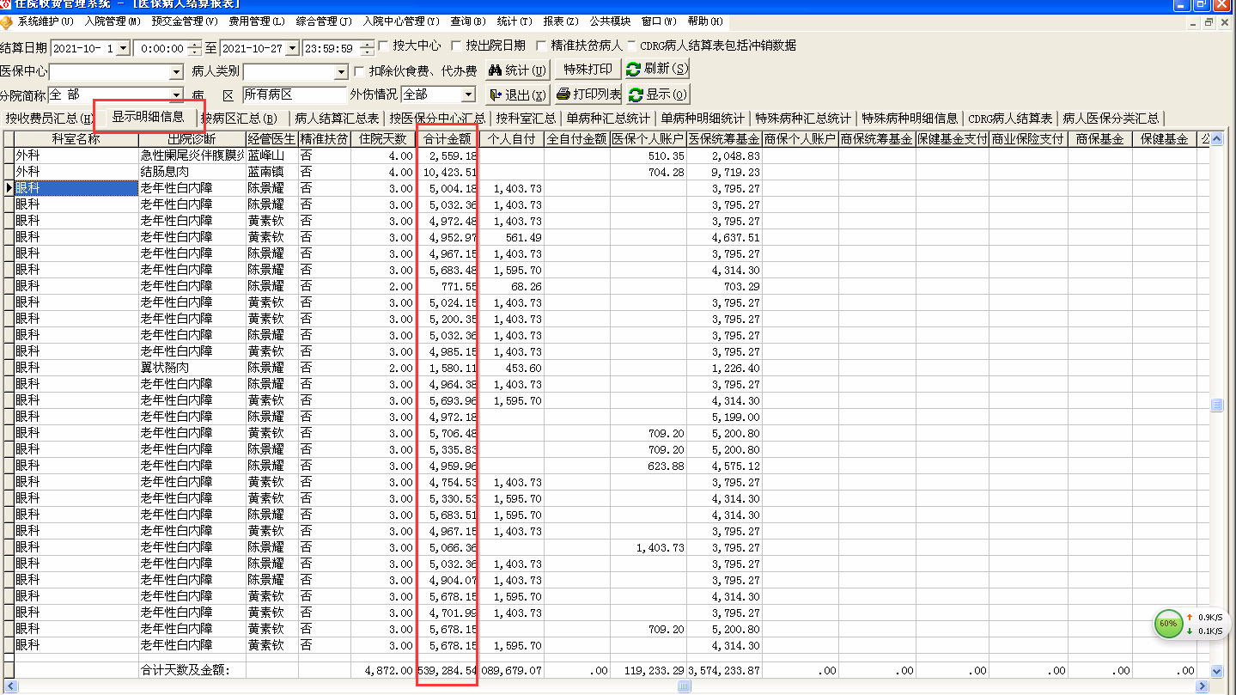Click the horizontal scrollbar thumb below the table
Image resolution: width=1236 pixels, height=695 pixels.
(x=684, y=686)
